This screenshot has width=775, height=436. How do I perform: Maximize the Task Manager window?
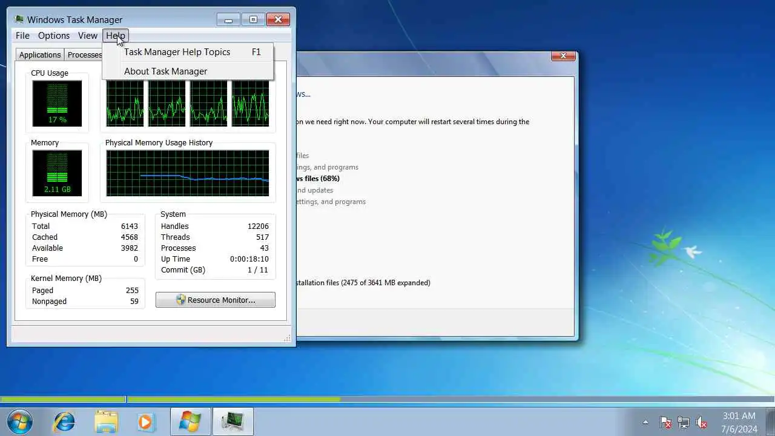[253, 19]
